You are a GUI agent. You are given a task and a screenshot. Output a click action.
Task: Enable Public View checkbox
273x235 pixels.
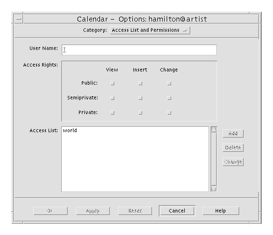(112, 83)
